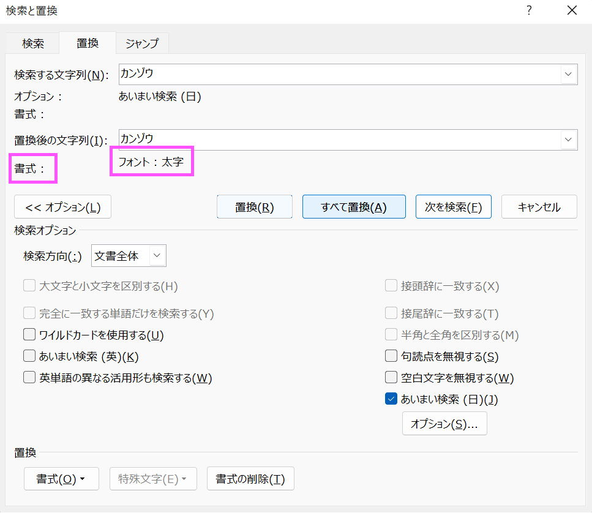Screen dimensions: 592x513
Task: Click into the 検索する文字列 text field
Action: click(x=340, y=74)
